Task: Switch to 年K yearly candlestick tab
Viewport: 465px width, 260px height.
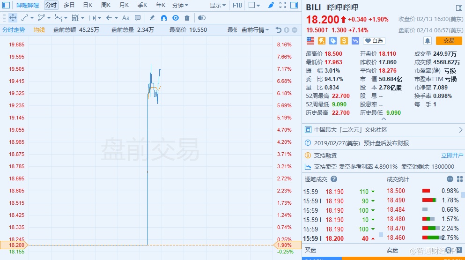Action: (161, 5)
